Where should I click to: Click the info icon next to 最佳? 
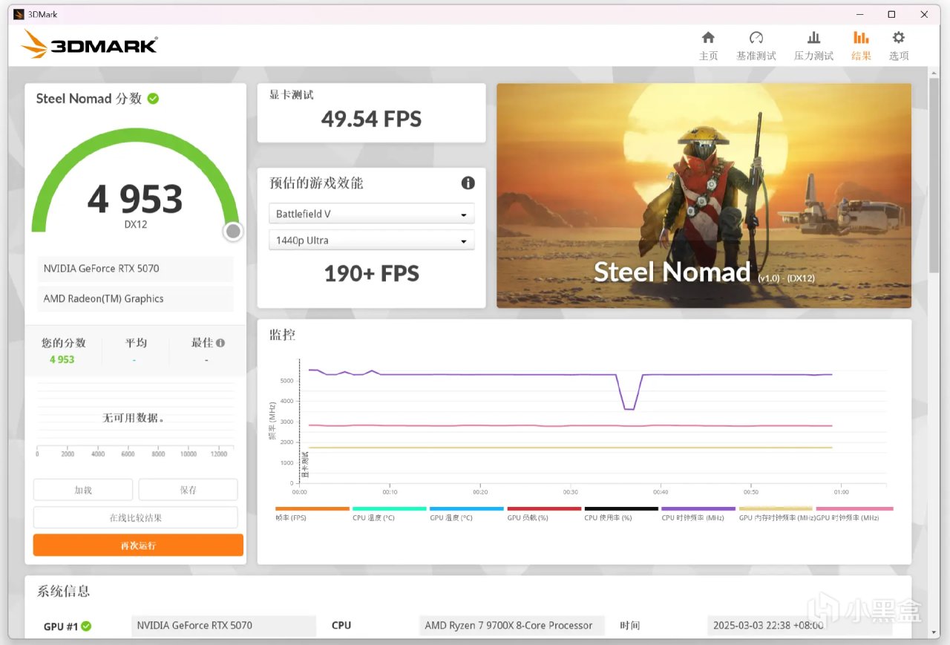[x=220, y=343]
